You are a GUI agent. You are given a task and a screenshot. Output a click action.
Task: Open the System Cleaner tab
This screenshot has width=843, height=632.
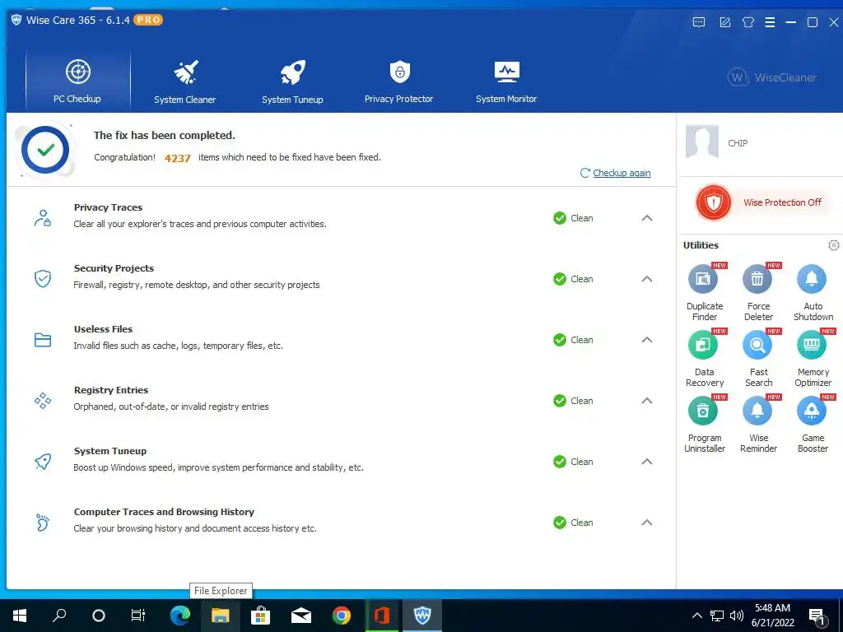point(185,81)
